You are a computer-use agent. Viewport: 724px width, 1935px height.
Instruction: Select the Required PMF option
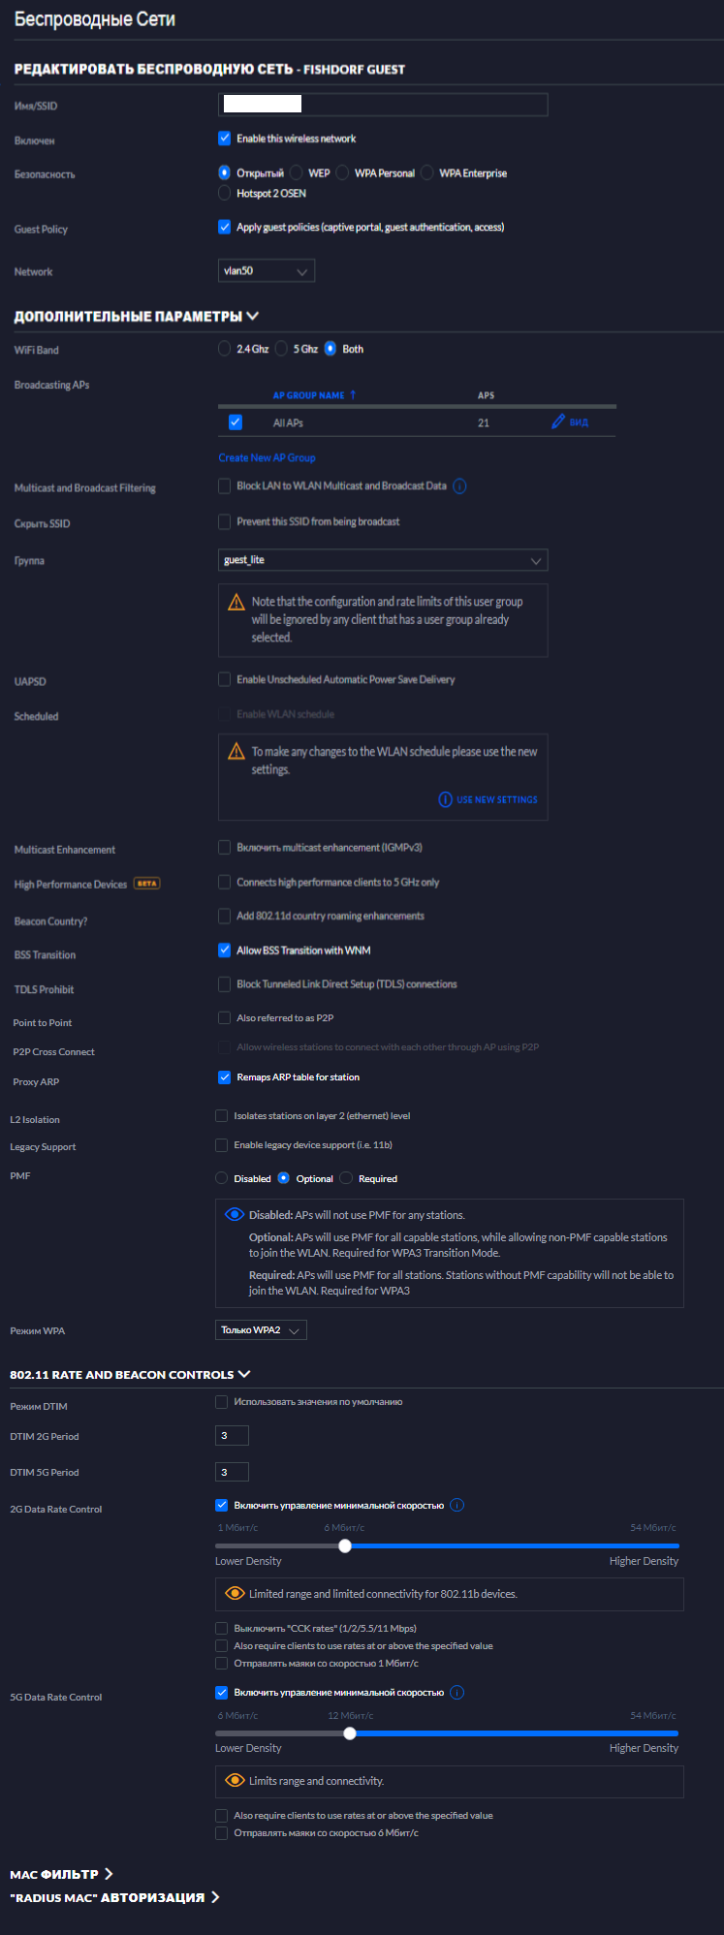[345, 1178]
